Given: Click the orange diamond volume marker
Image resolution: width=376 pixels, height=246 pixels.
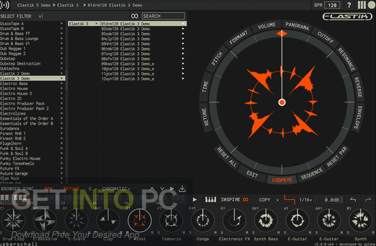Looking at the screenshot, I should click(282, 33).
